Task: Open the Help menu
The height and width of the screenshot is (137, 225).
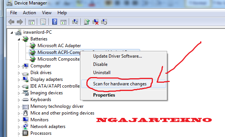Action: (x=62, y=13)
